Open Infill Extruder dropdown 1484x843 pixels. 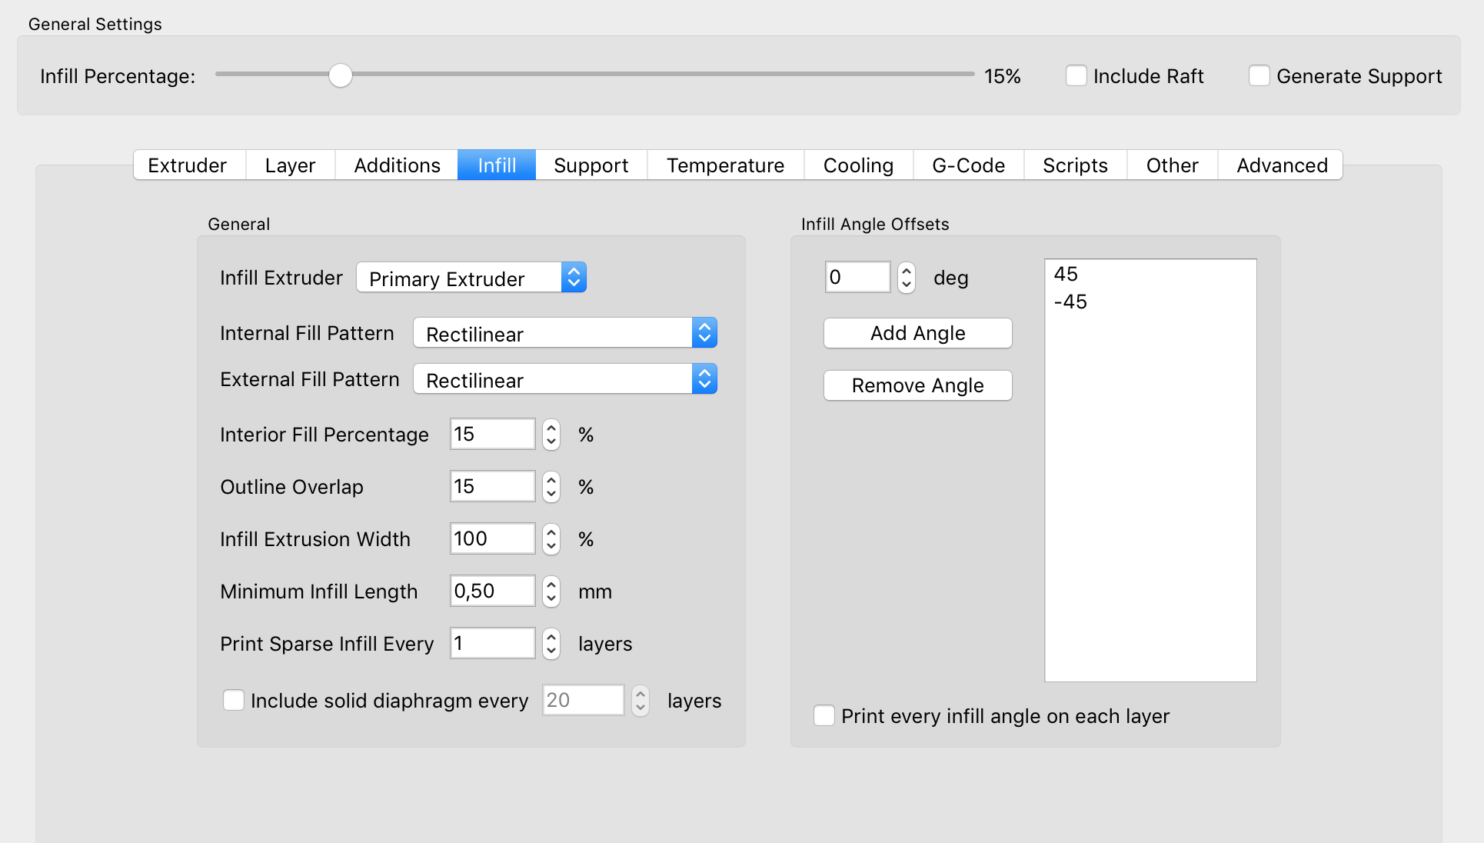click(471, 278)
